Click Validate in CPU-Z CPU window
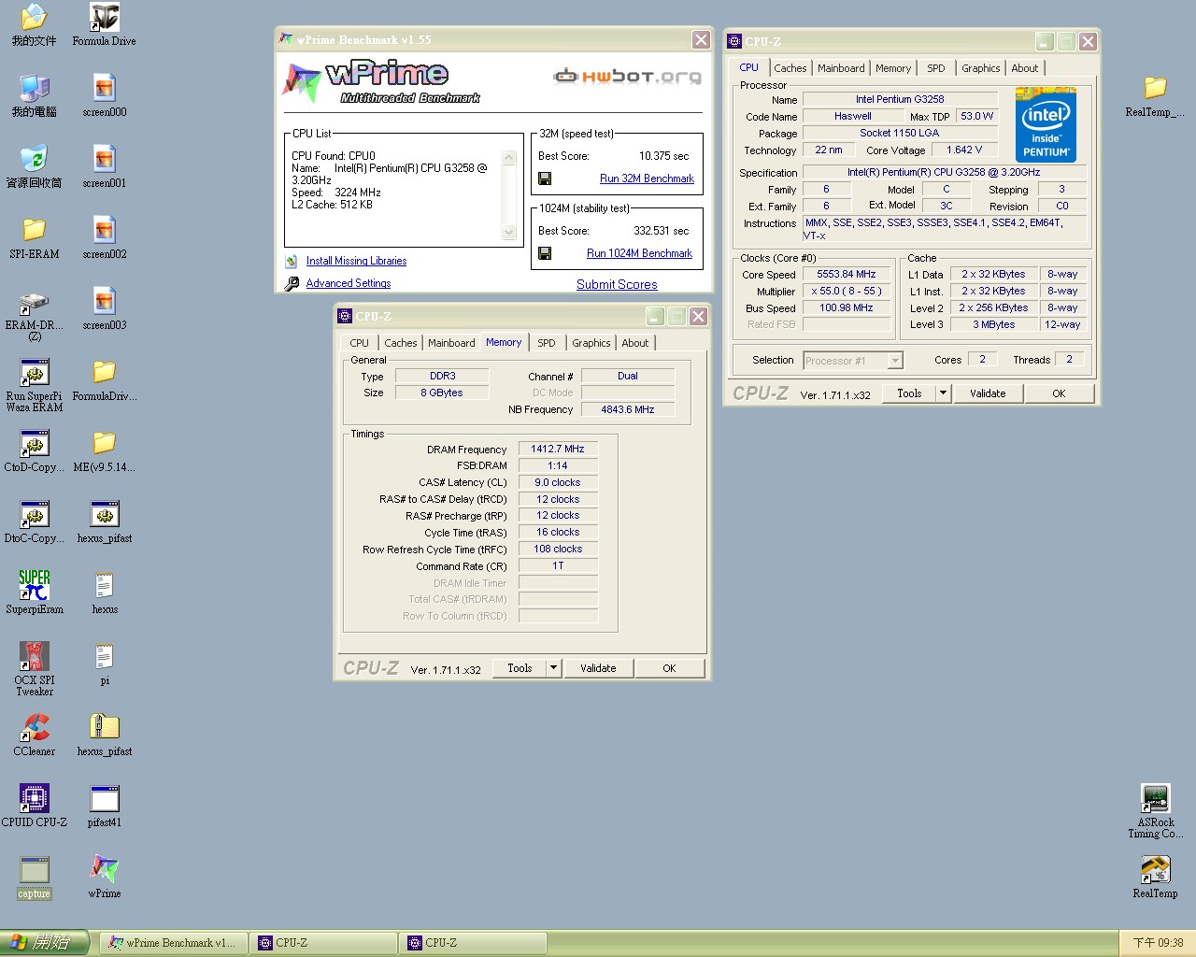Screen dimensions: 1196x957 point(988,393)
